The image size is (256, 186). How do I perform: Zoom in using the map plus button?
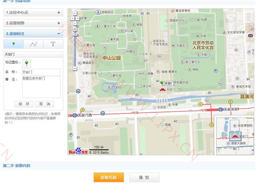[x=75, y=29]
